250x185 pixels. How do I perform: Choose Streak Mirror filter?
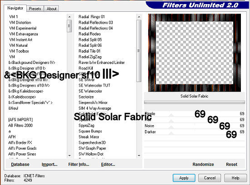(89, 137)
